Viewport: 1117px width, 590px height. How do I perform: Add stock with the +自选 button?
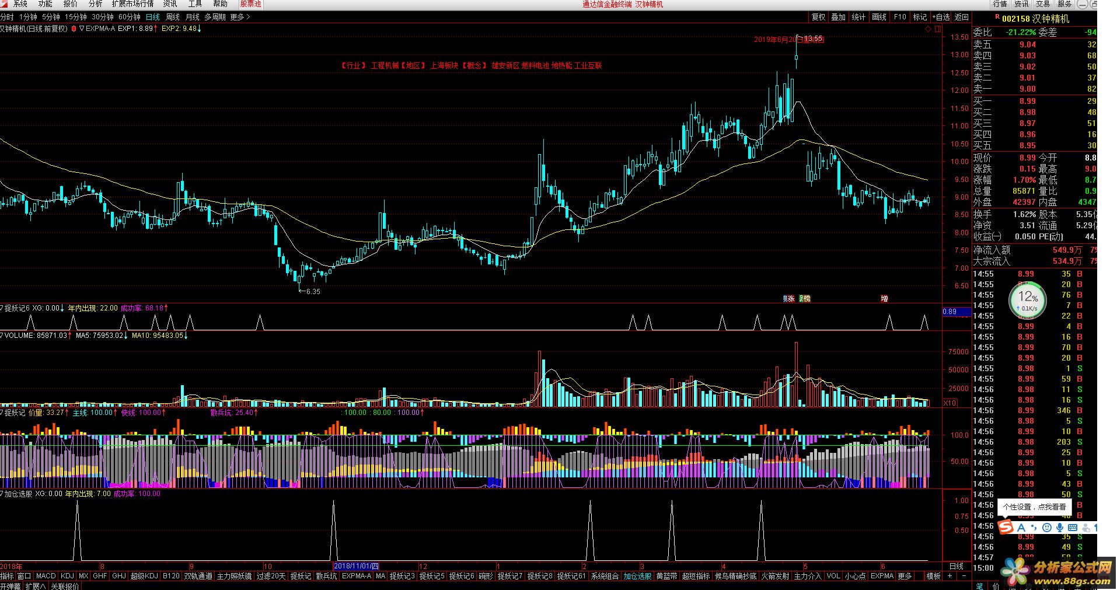[941, 17]
